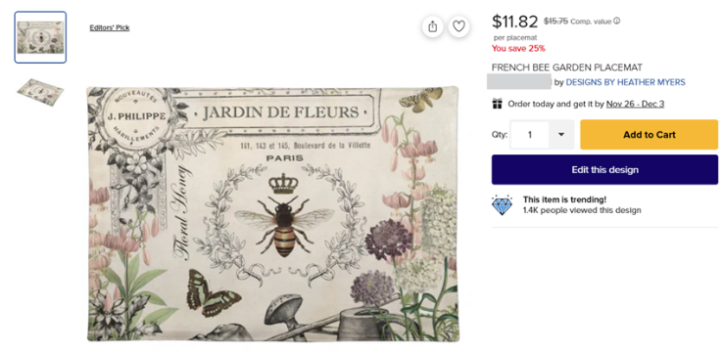Click the gift box icon beside delivery estimate
Screen dimensions: 722x352
(x=497, y=104)
